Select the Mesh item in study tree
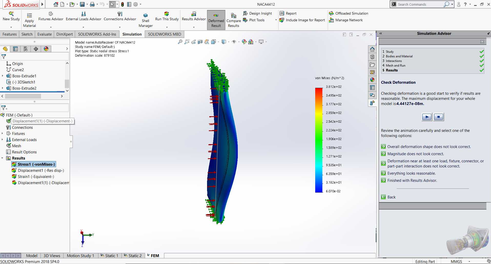This screenshot has width=491, height=264. [x=14, y=146]
